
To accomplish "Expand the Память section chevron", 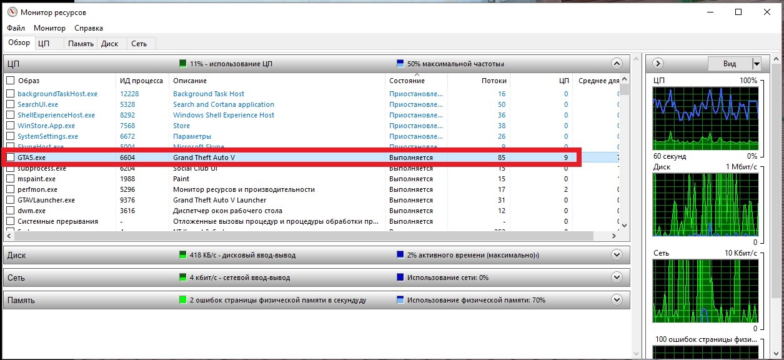I will click(x=617, y=300).
